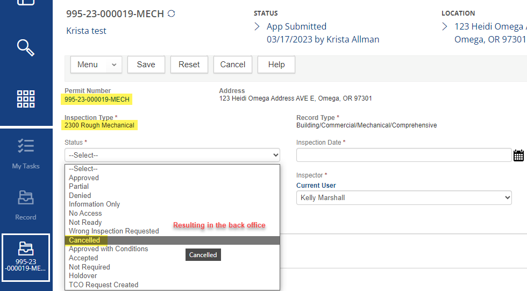Choose Approved in the Status list
527x291 pixels.
click(84, 178)
